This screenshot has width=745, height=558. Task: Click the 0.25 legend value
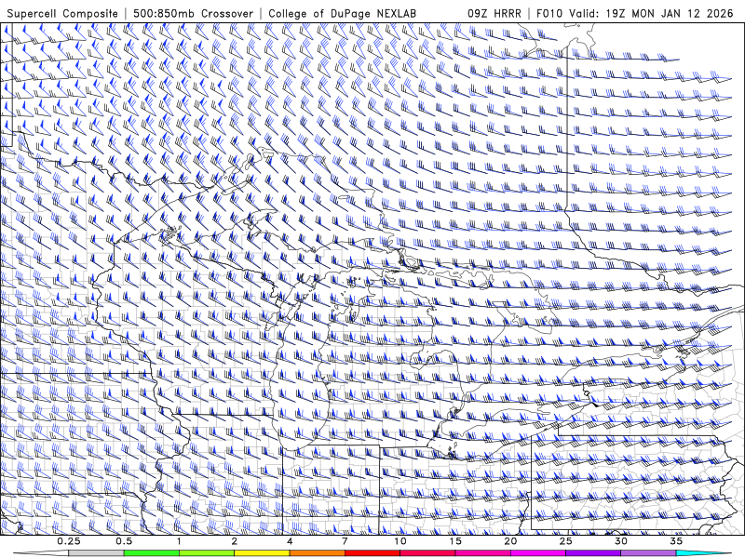pyautogui.click(x=69, y=541)
